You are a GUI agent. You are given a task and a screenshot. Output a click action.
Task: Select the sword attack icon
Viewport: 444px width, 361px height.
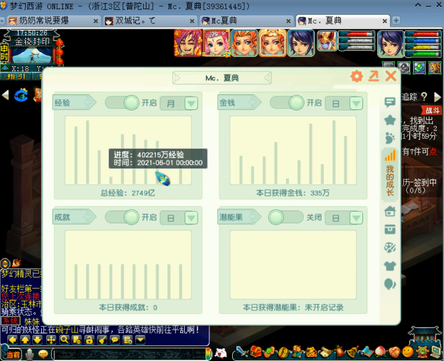tap(241, 352)
